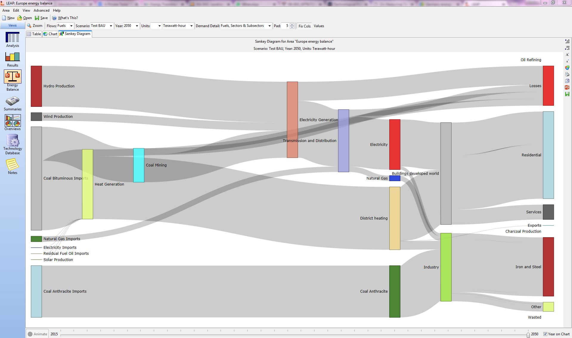
Task: Open the Notes view
Action: click(x=13, y=166)
